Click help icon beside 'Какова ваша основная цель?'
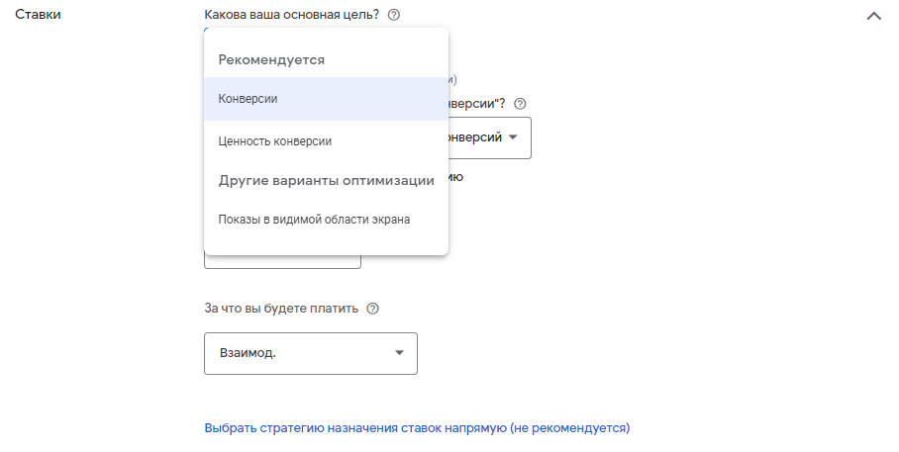The image size is (899, 452). point(394,15)
